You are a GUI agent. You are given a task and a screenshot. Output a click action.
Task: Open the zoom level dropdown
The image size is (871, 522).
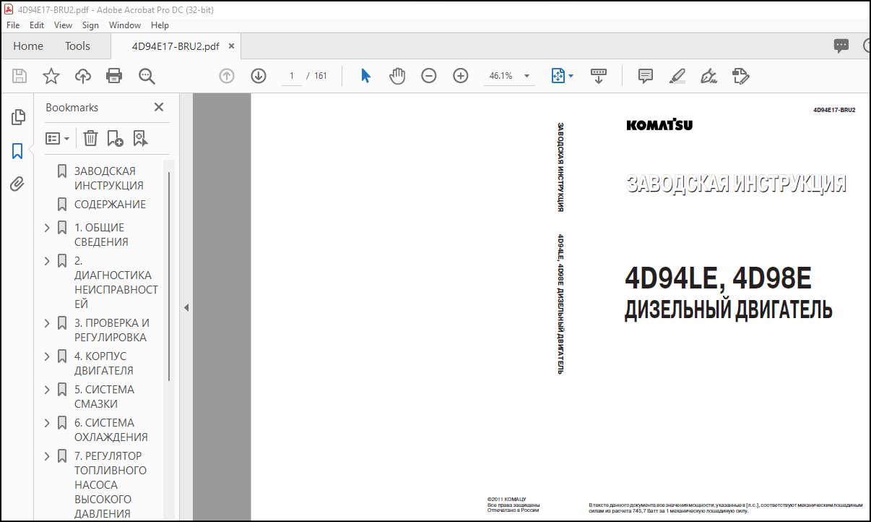click(x=526, y=76)
